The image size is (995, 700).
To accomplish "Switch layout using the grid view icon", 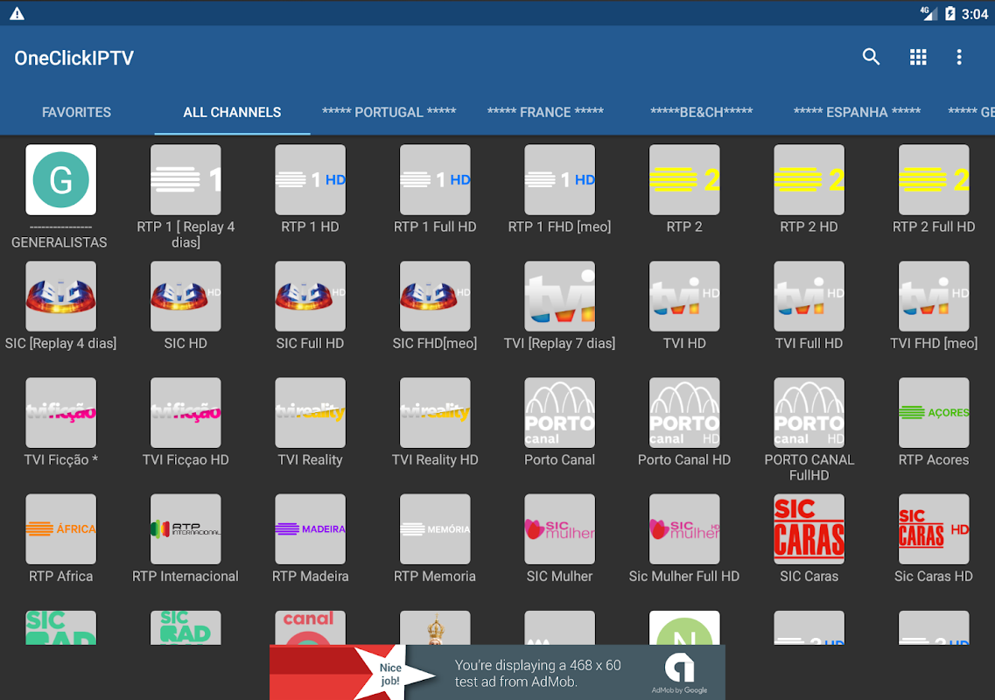I will (918, 57).
